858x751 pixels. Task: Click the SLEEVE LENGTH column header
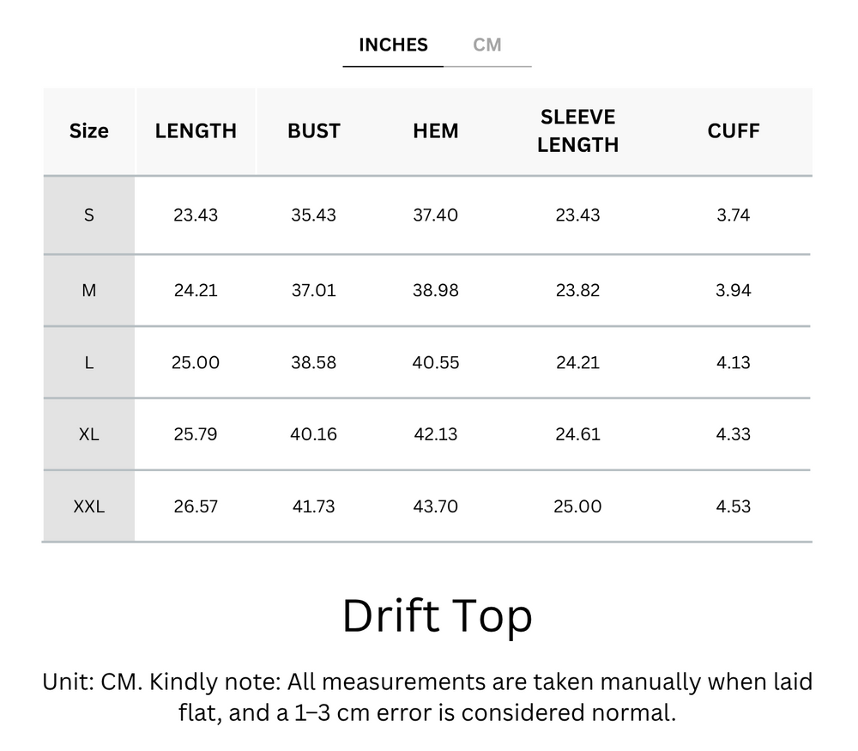[578, 130]
